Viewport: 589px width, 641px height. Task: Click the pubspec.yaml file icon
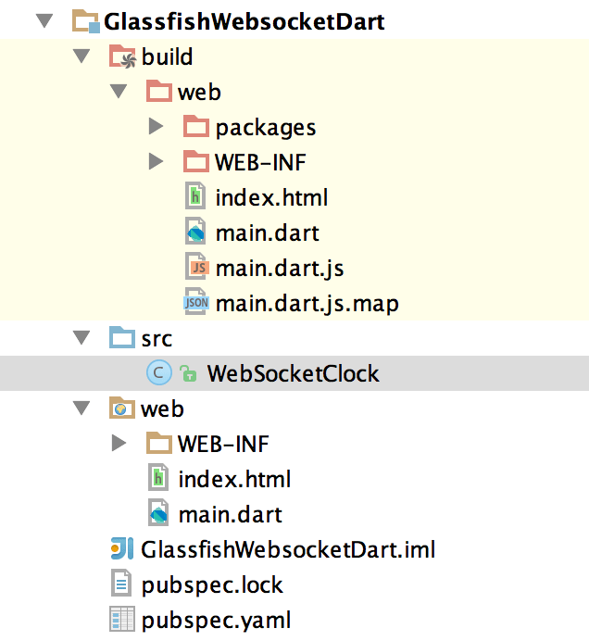point(121,620)
